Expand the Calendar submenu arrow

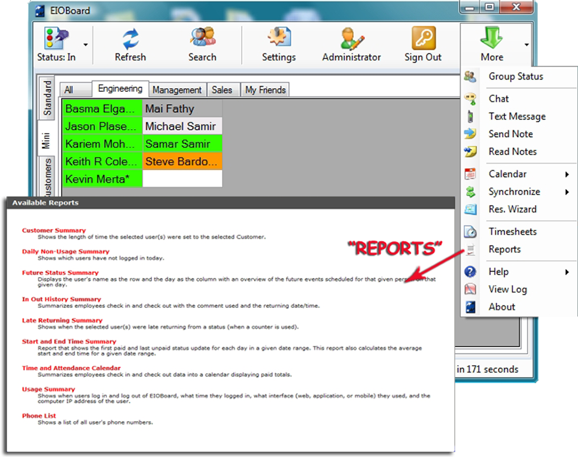567,174
